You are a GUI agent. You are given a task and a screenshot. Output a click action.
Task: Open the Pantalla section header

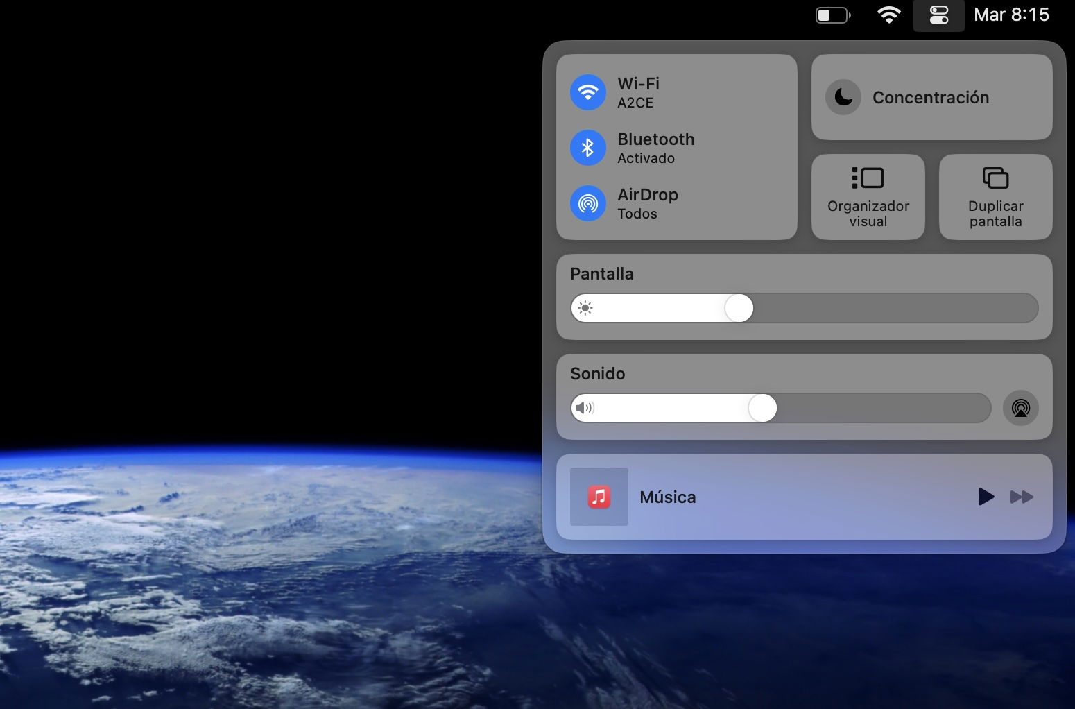click(x=602, y=274)
